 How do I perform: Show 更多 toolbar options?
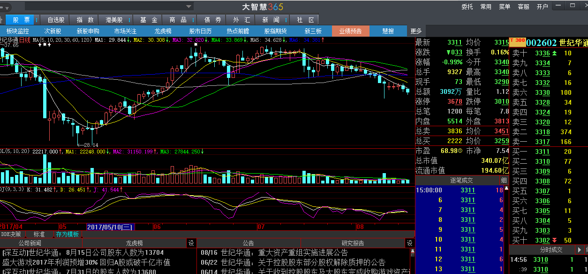point(416,31)
